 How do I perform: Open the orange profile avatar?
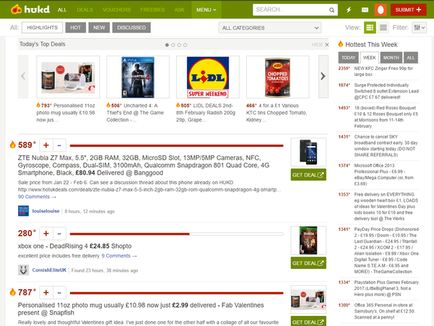tap(380, 10)
